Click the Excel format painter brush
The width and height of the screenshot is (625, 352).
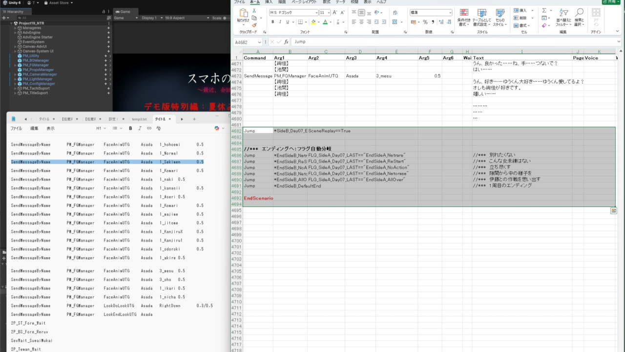pyautogui.click(x=254, y=25)
